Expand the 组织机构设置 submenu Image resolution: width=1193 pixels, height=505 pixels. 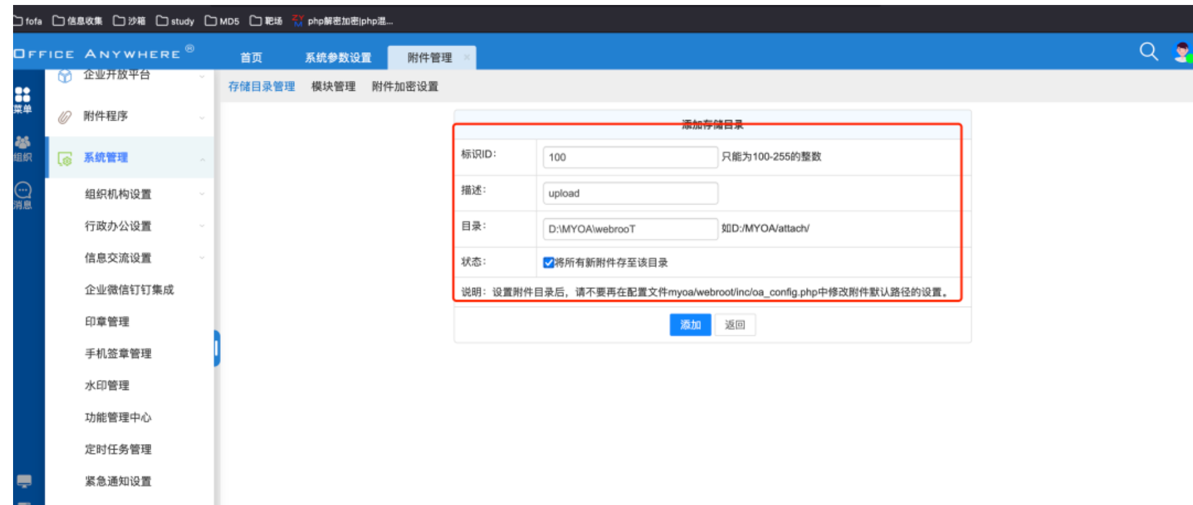202,194
